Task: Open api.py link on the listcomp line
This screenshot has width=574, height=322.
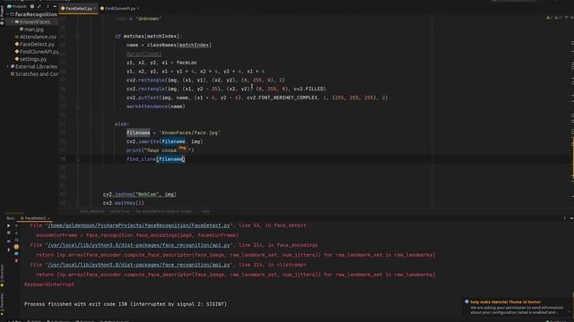Action: (x=139, y=265)
